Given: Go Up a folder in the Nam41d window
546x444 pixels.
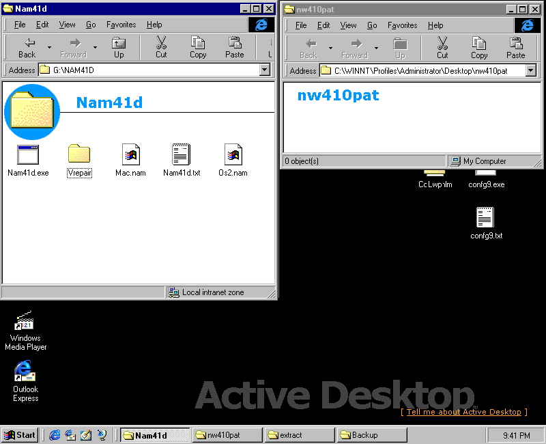Looking at the screenshot, I should coord(119,48).
